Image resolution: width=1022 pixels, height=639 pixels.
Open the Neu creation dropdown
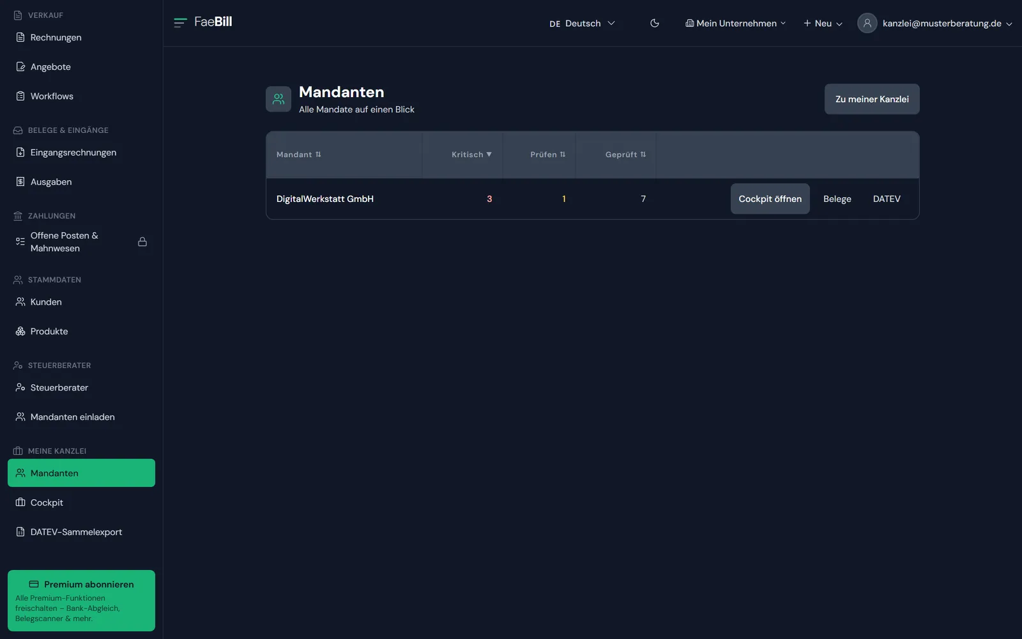click(823, 23)
